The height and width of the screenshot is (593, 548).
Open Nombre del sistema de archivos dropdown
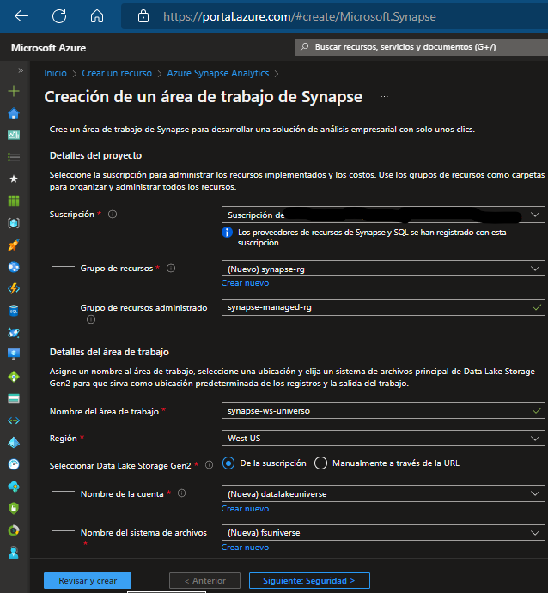(x=383, y=532)
